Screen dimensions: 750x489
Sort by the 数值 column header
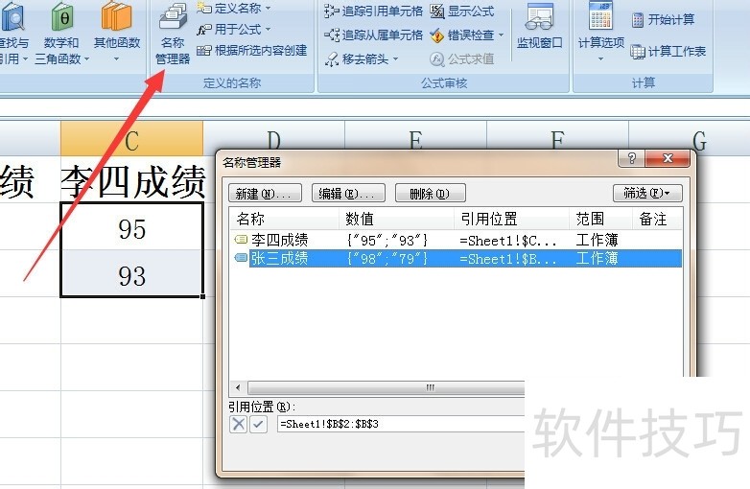click(x=396, y=219)
